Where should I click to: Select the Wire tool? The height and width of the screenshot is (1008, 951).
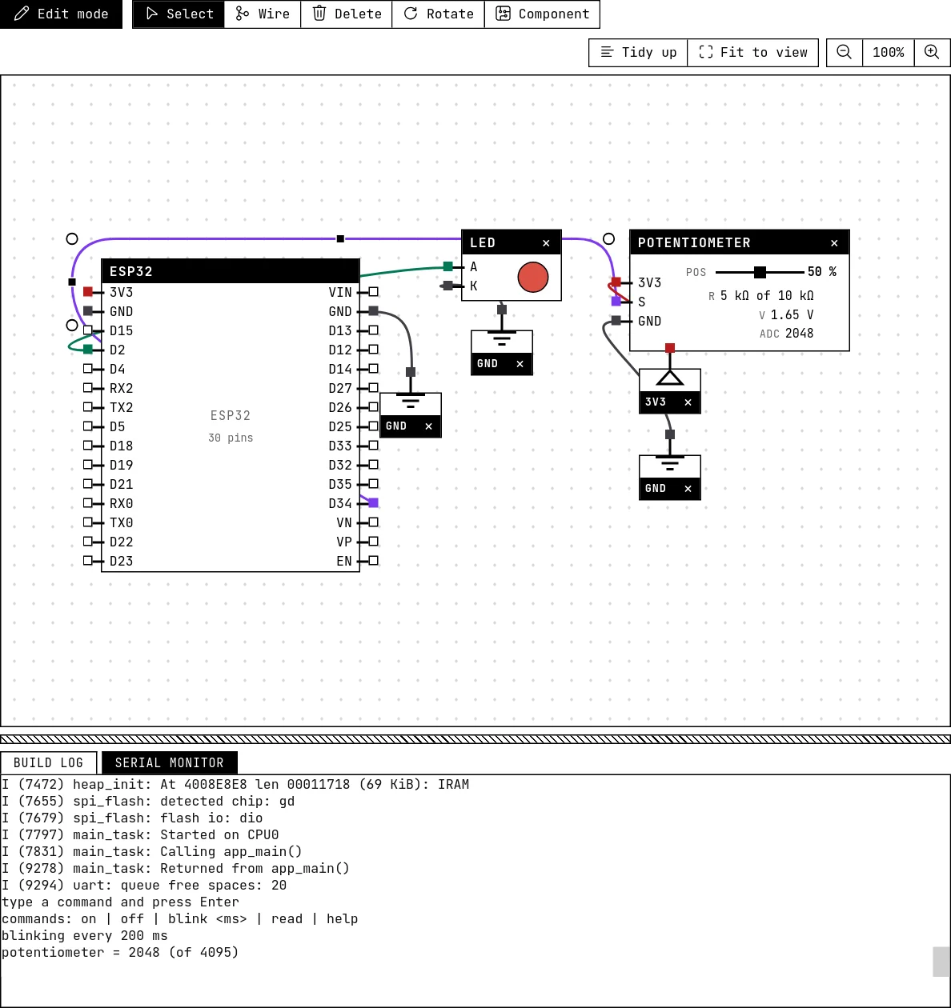point(263,14)
